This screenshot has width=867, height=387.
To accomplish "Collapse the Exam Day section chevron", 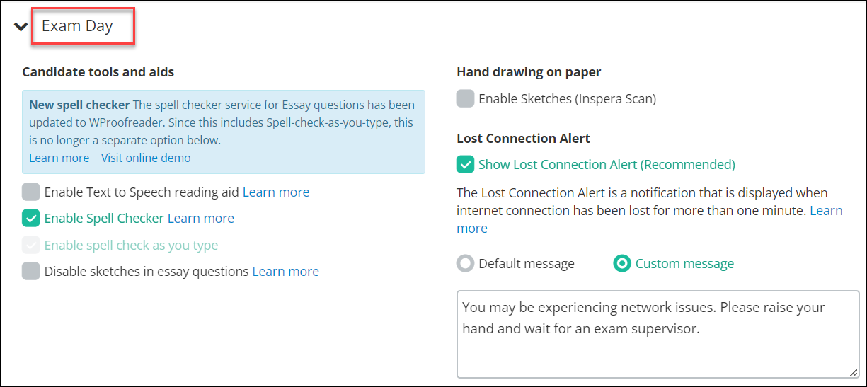I will 21,27.
